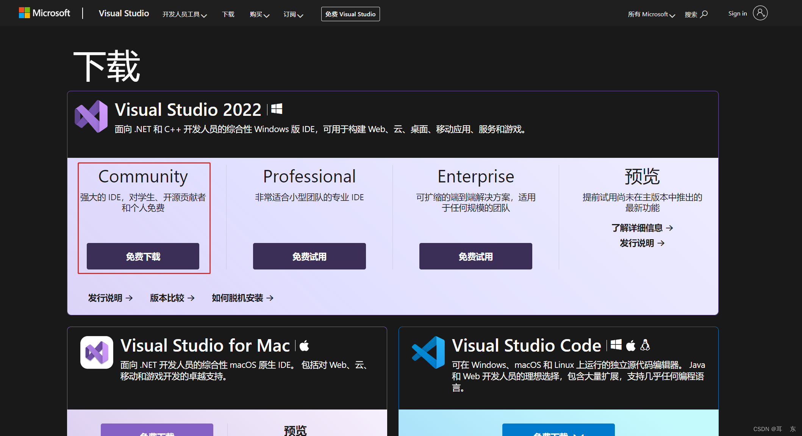The width and height of the screenshot is (802, 436).
Task: Expand the 开发人员工具 dropdown
Action: point(184,14)
